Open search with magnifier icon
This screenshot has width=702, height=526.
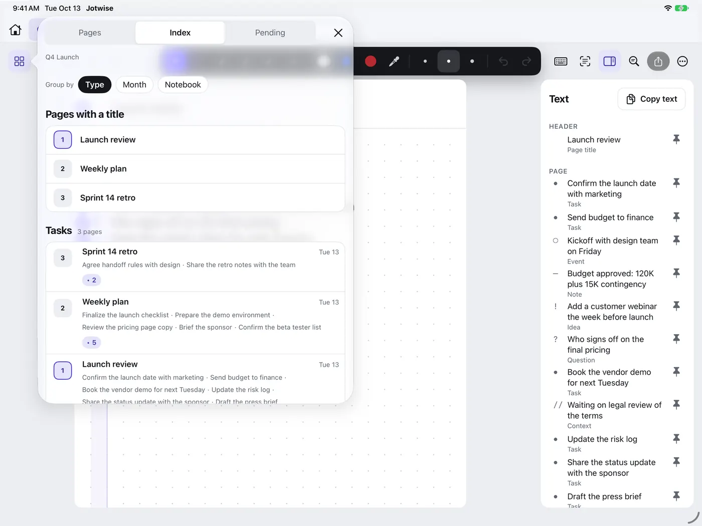(x=634, y=61)
